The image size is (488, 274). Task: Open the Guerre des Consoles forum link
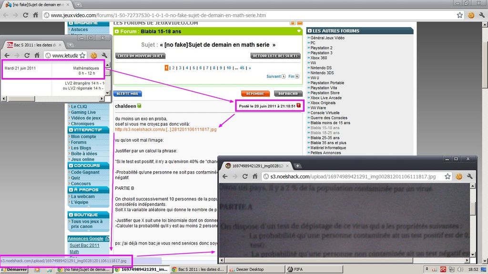329,118
